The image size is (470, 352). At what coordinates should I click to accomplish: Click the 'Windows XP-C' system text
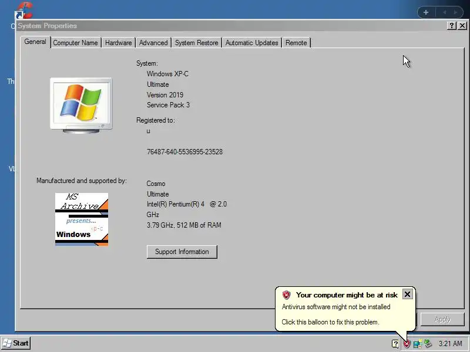tap(167, 74)
